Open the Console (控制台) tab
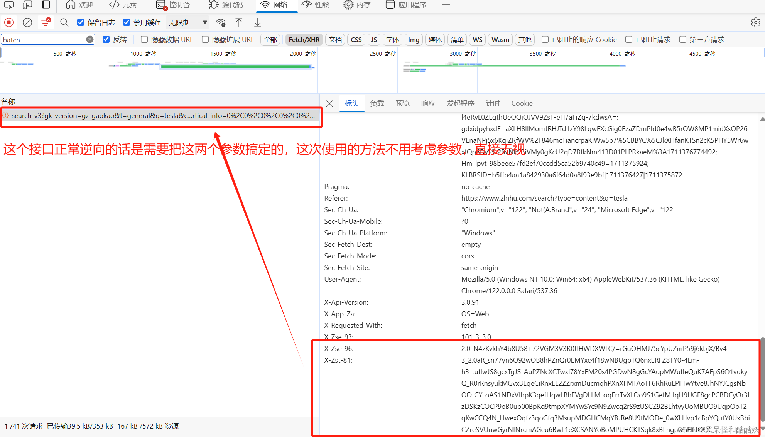Screen dimensions: 765x437 (173, 5)
